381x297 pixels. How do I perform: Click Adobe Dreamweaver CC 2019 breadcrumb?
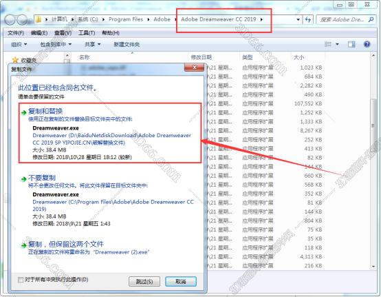point(219,19)
